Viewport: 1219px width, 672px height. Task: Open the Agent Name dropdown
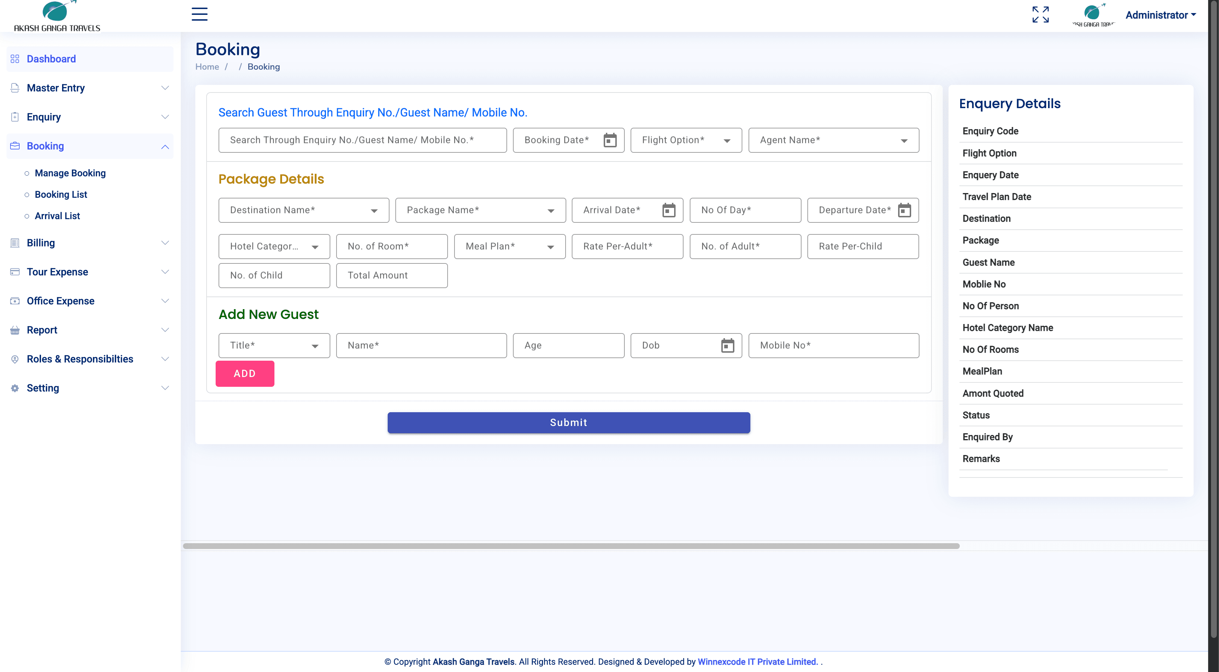pos(833,140)
